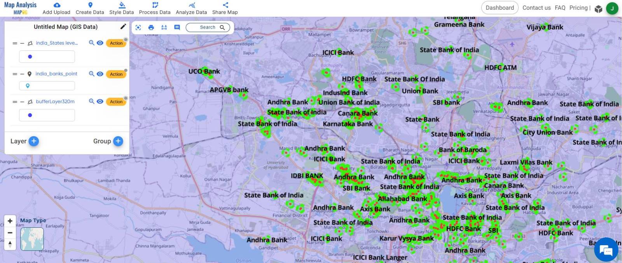The width and height of the screenshot is (622, 263).
Task: Click the Laxmi Vilas Bank map label
Action: point(526,162)
